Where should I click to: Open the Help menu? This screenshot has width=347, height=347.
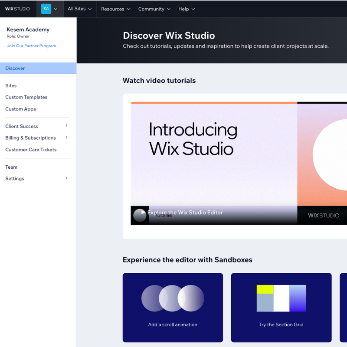[x=187, y=9]
